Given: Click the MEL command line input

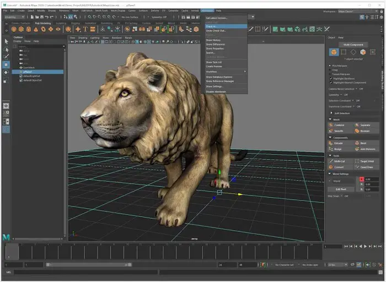Looking at the screenshot, I should point(86,272).
